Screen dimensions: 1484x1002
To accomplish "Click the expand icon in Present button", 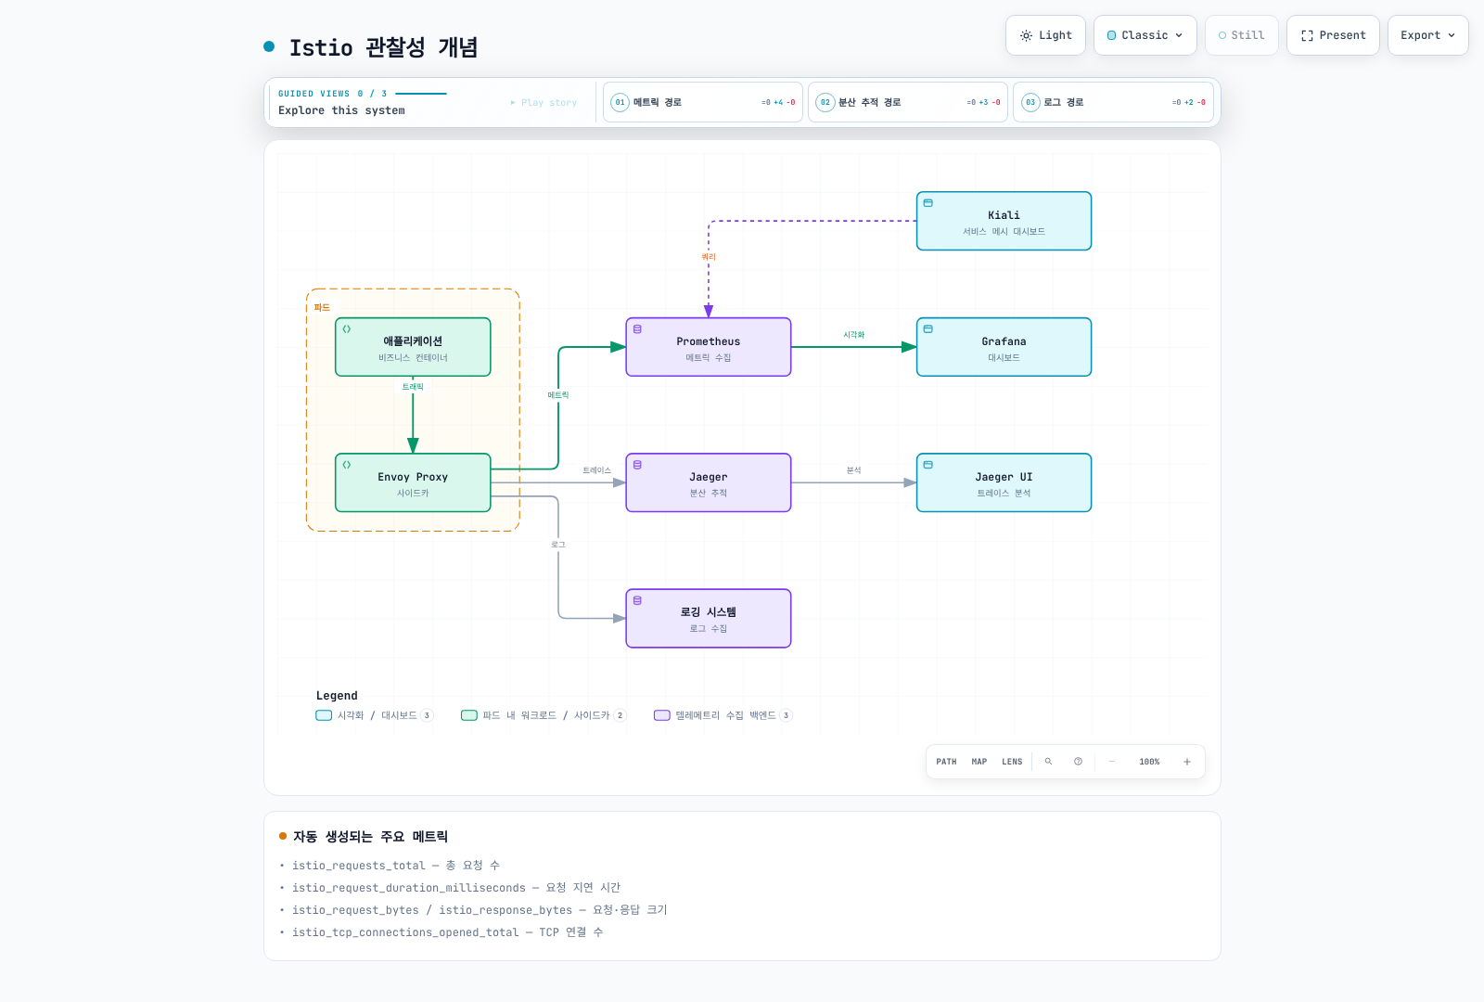I will pos(1307,35).
